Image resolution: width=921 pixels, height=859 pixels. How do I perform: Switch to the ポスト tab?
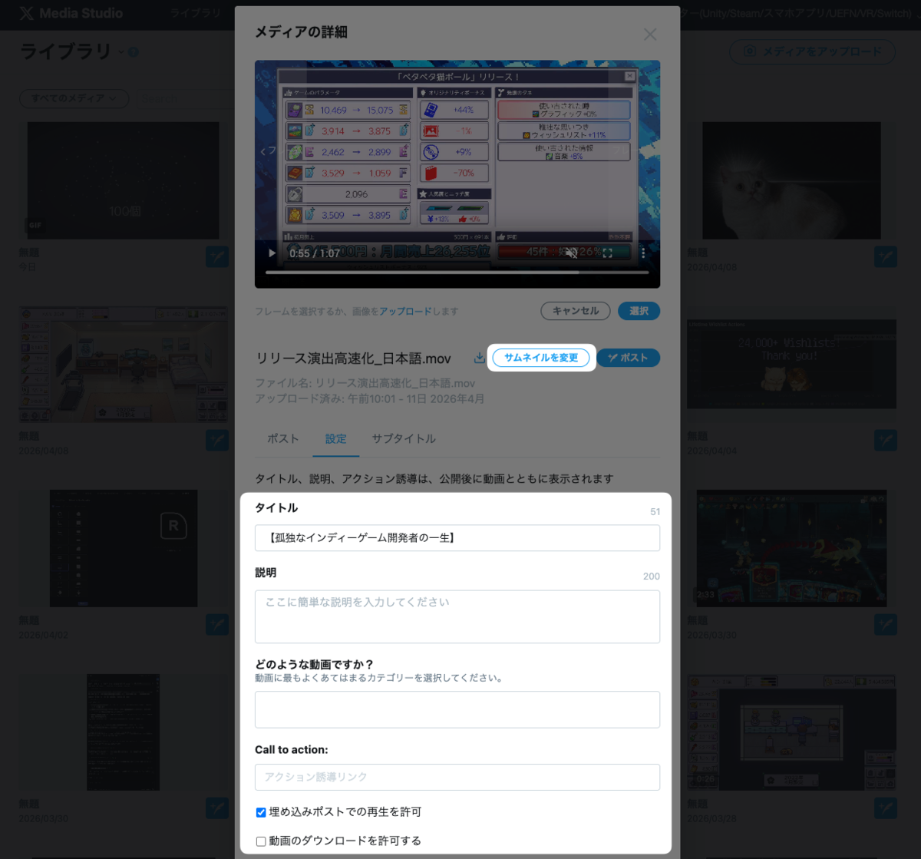(283, 438)
